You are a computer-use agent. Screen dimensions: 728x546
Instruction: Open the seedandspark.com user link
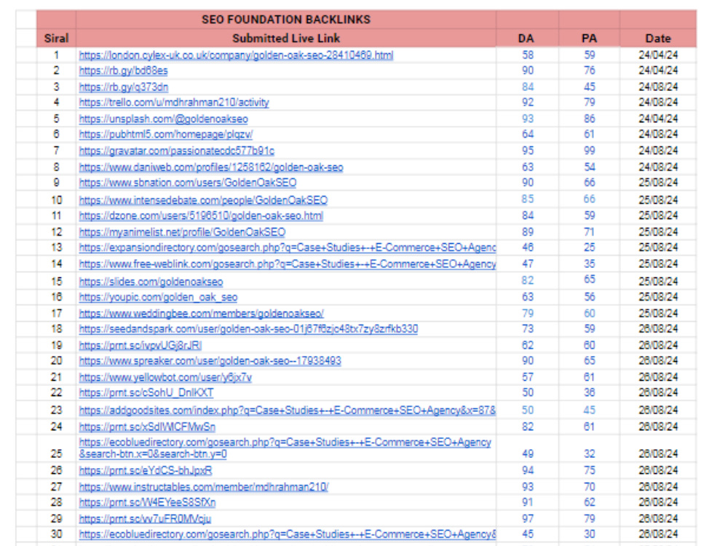(x=248, y=329)
